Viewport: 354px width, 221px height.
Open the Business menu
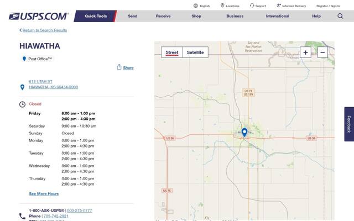[235, 16]
